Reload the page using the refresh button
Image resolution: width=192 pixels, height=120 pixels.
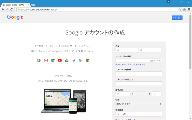point(11,10)
